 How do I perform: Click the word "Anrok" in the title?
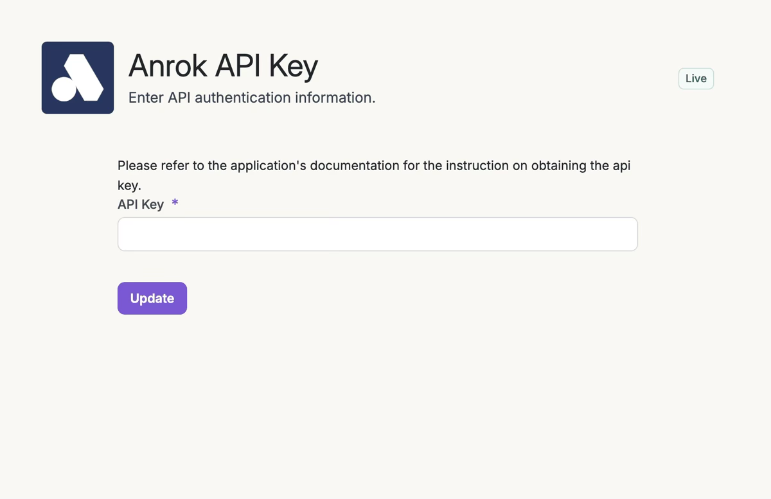[x=167, y=66]
